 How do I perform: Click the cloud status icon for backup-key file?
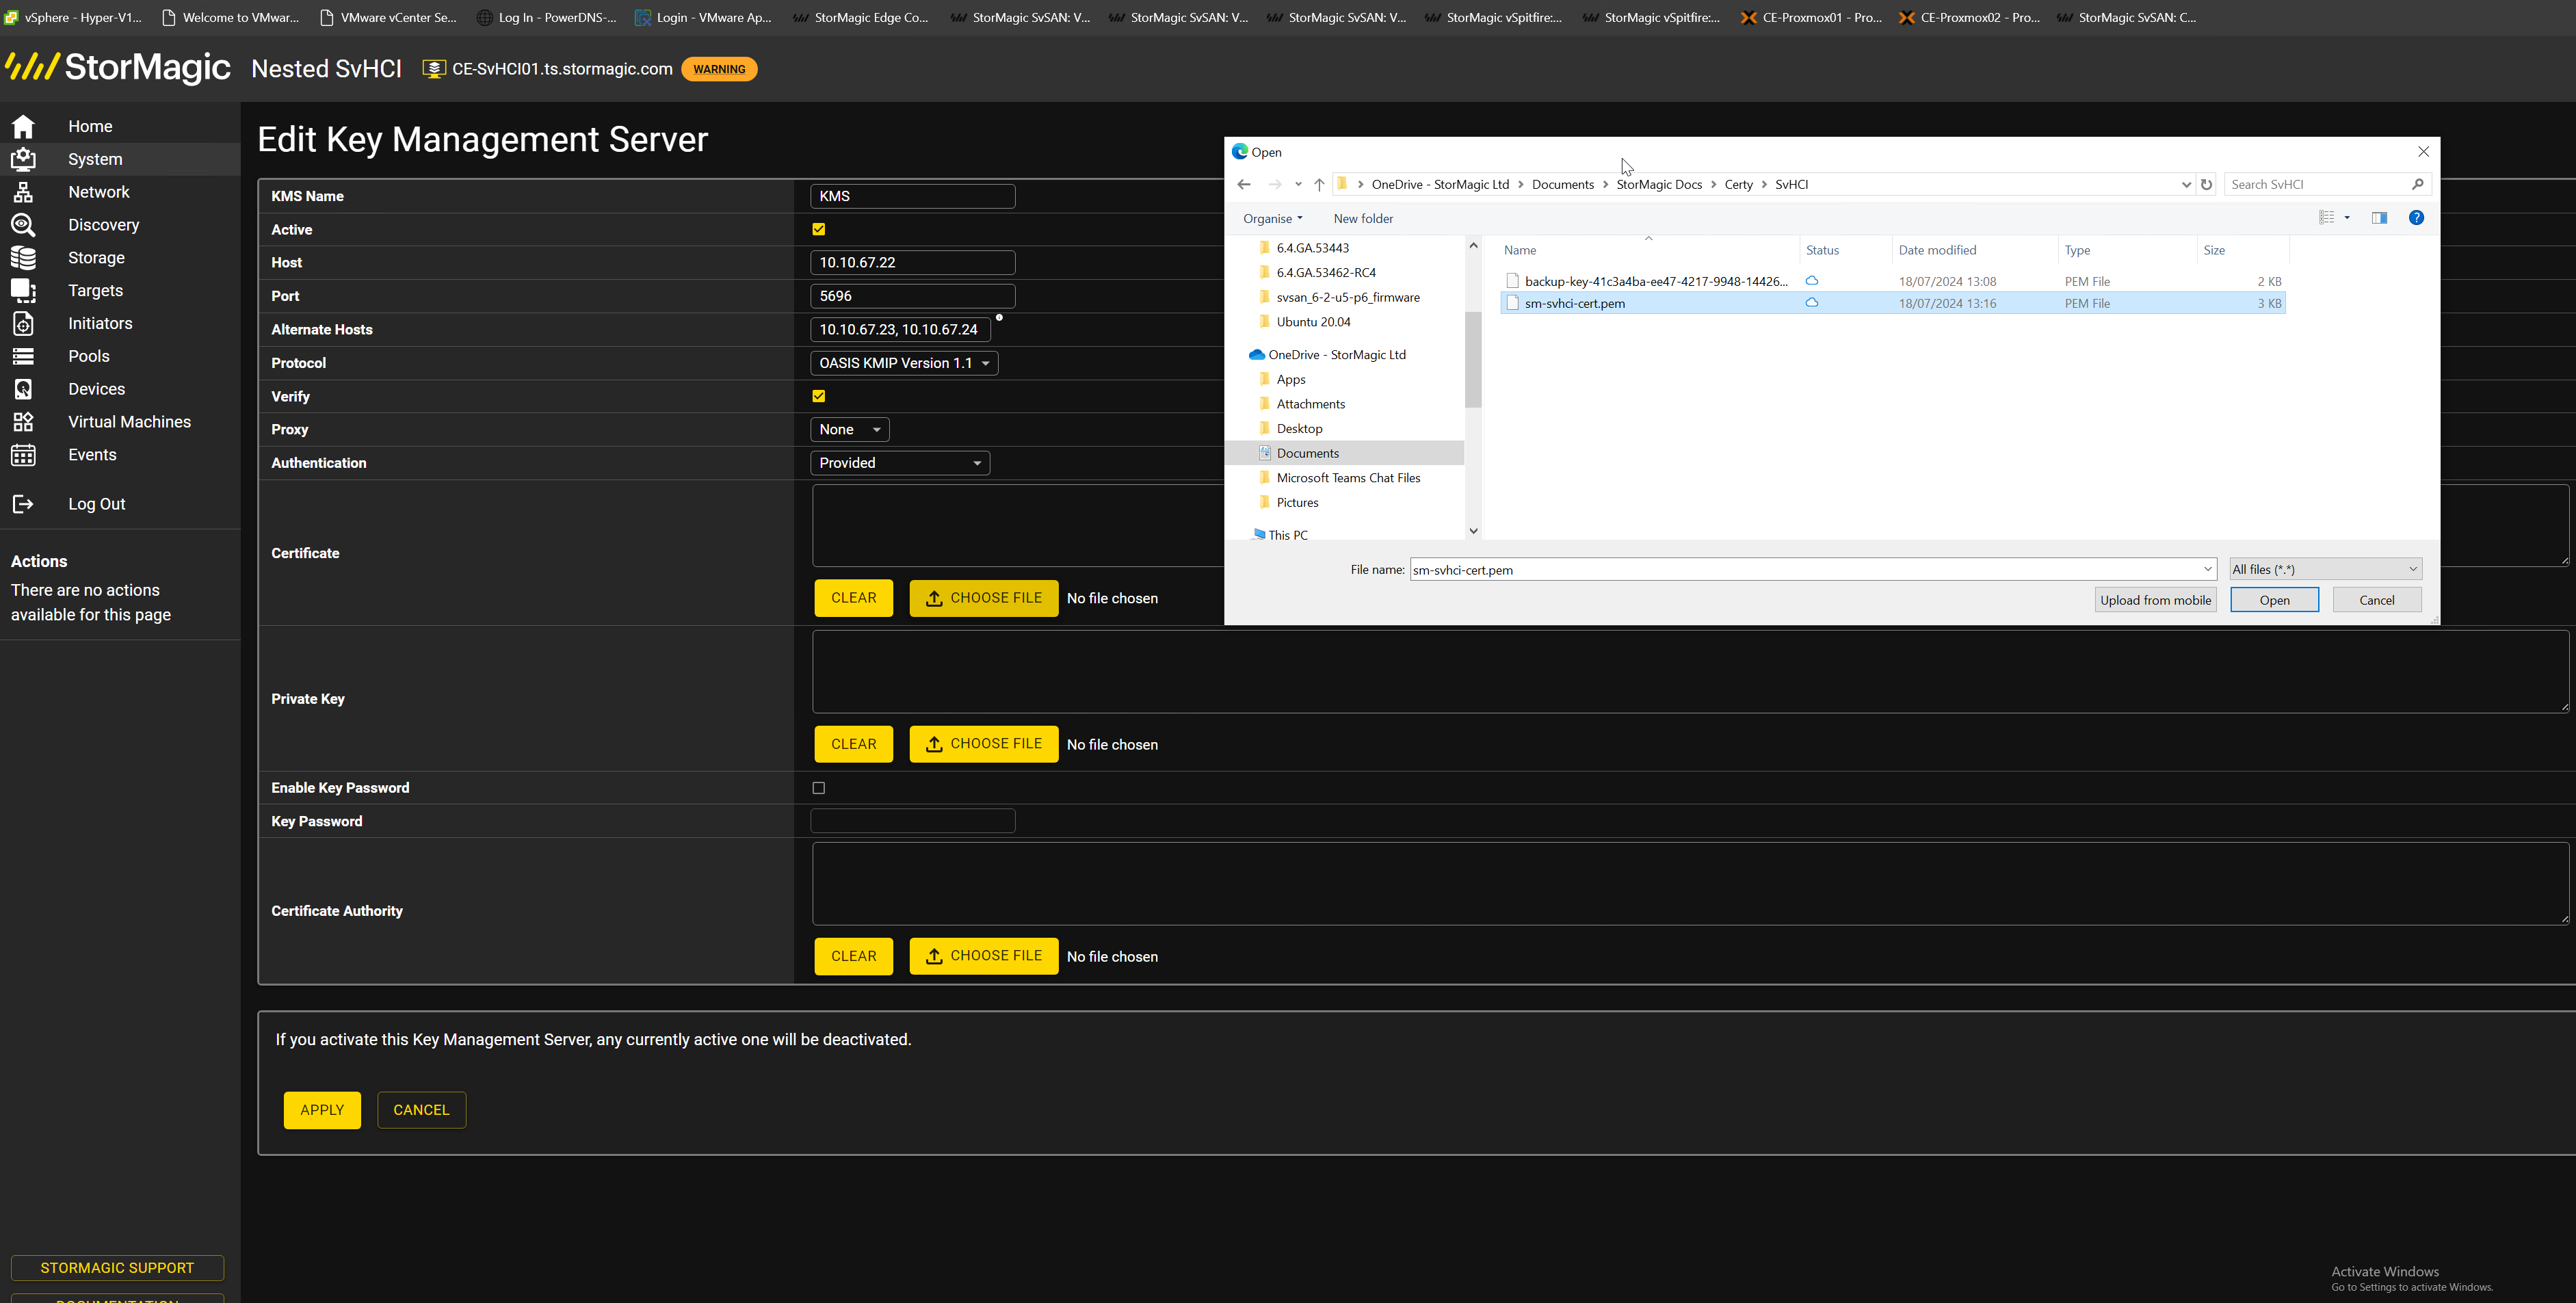(1811, 281)
